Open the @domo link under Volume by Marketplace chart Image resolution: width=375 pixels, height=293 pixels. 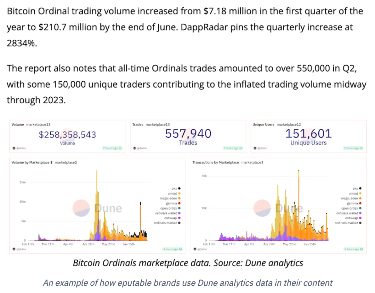tap(21, 249)
